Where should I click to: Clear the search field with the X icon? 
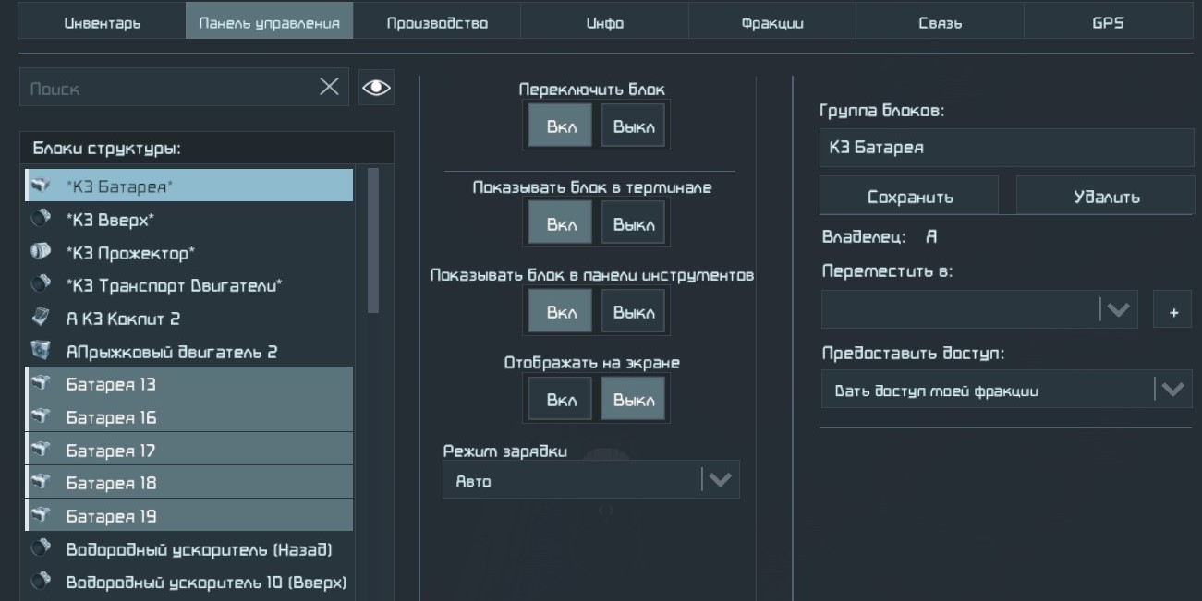point(330,87)
